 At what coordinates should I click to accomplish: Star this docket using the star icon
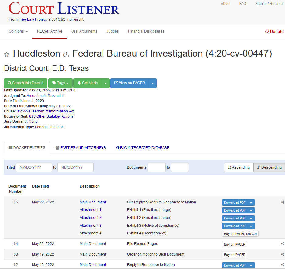point(7,54)
